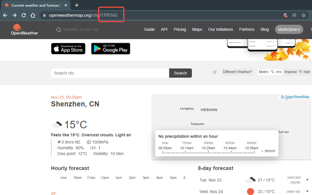Screen dimensions: 312x195
Task: Use the current location arrow icon
Action: [214, 72]
